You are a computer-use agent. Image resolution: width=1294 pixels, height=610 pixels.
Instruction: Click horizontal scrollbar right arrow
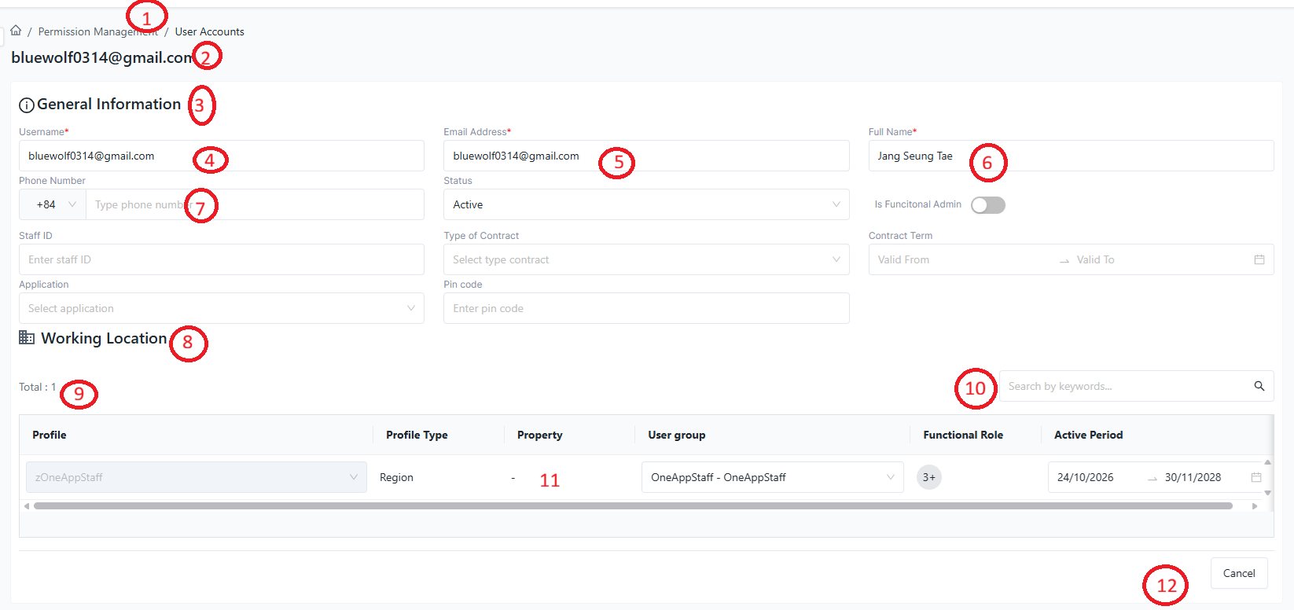1255,506
